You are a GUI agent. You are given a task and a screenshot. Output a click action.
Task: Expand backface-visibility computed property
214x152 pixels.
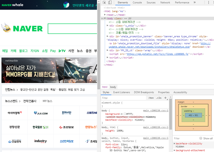175,143
